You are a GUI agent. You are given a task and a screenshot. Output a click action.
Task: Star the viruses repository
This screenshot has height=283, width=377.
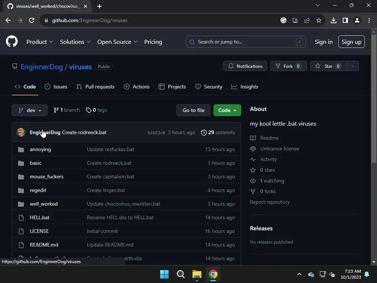[x=328, y=66]
